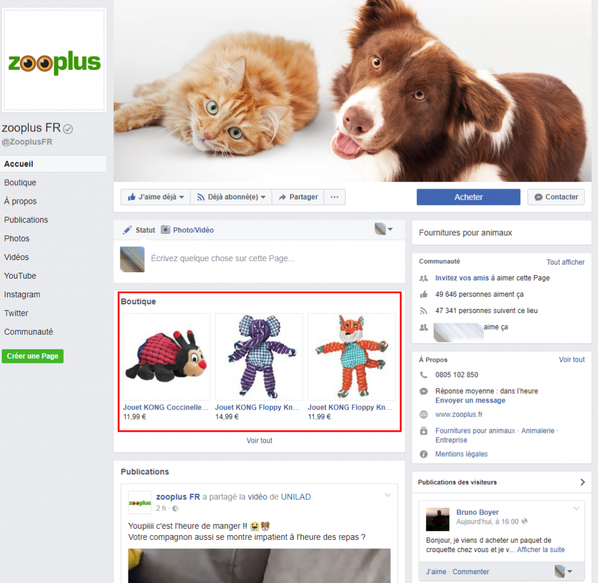
Task: Go to the Vidéos sidebar tab
Action: 16,258
